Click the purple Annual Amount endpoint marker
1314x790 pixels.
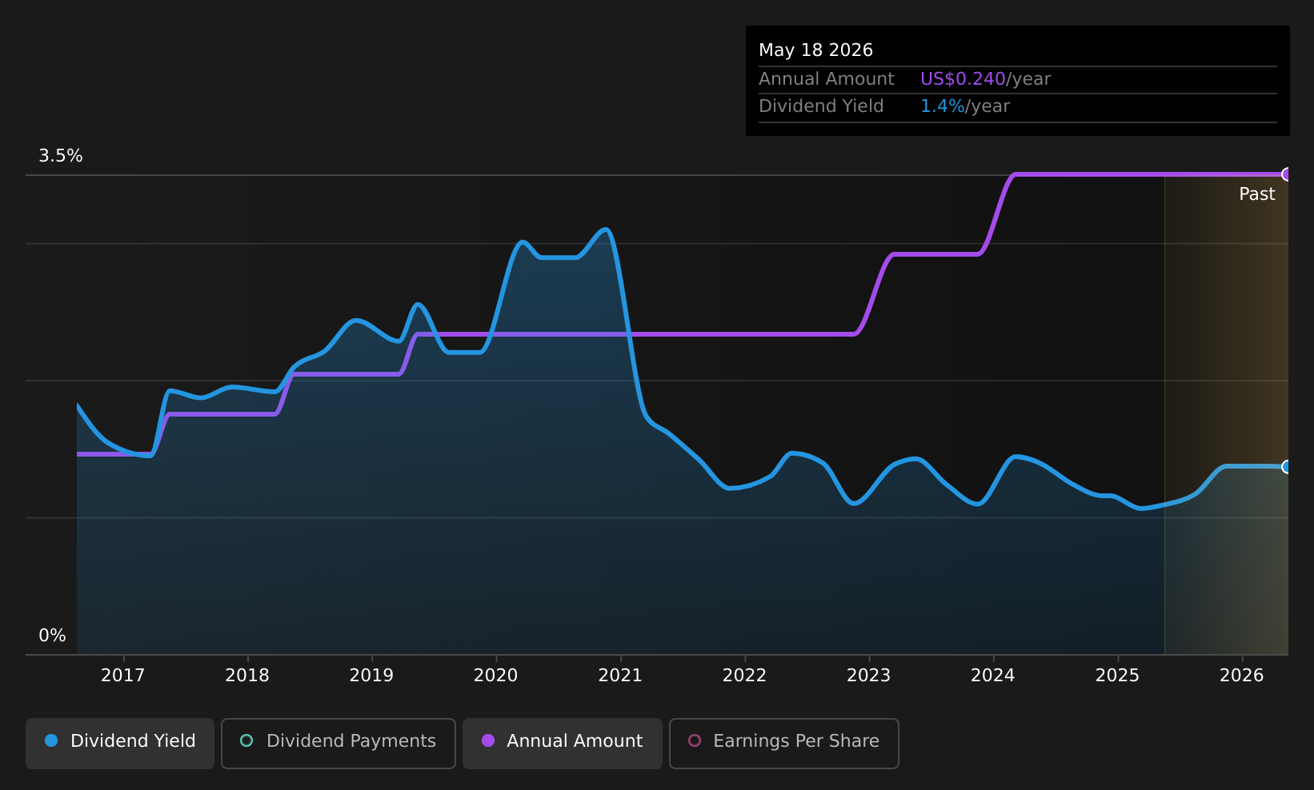point(1287,174)
